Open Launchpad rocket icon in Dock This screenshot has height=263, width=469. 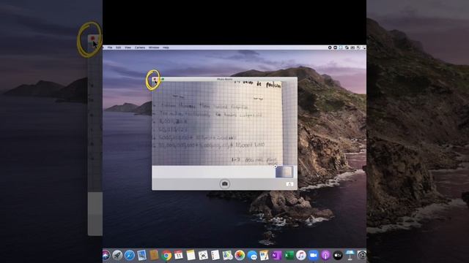(x=117, y=255)
